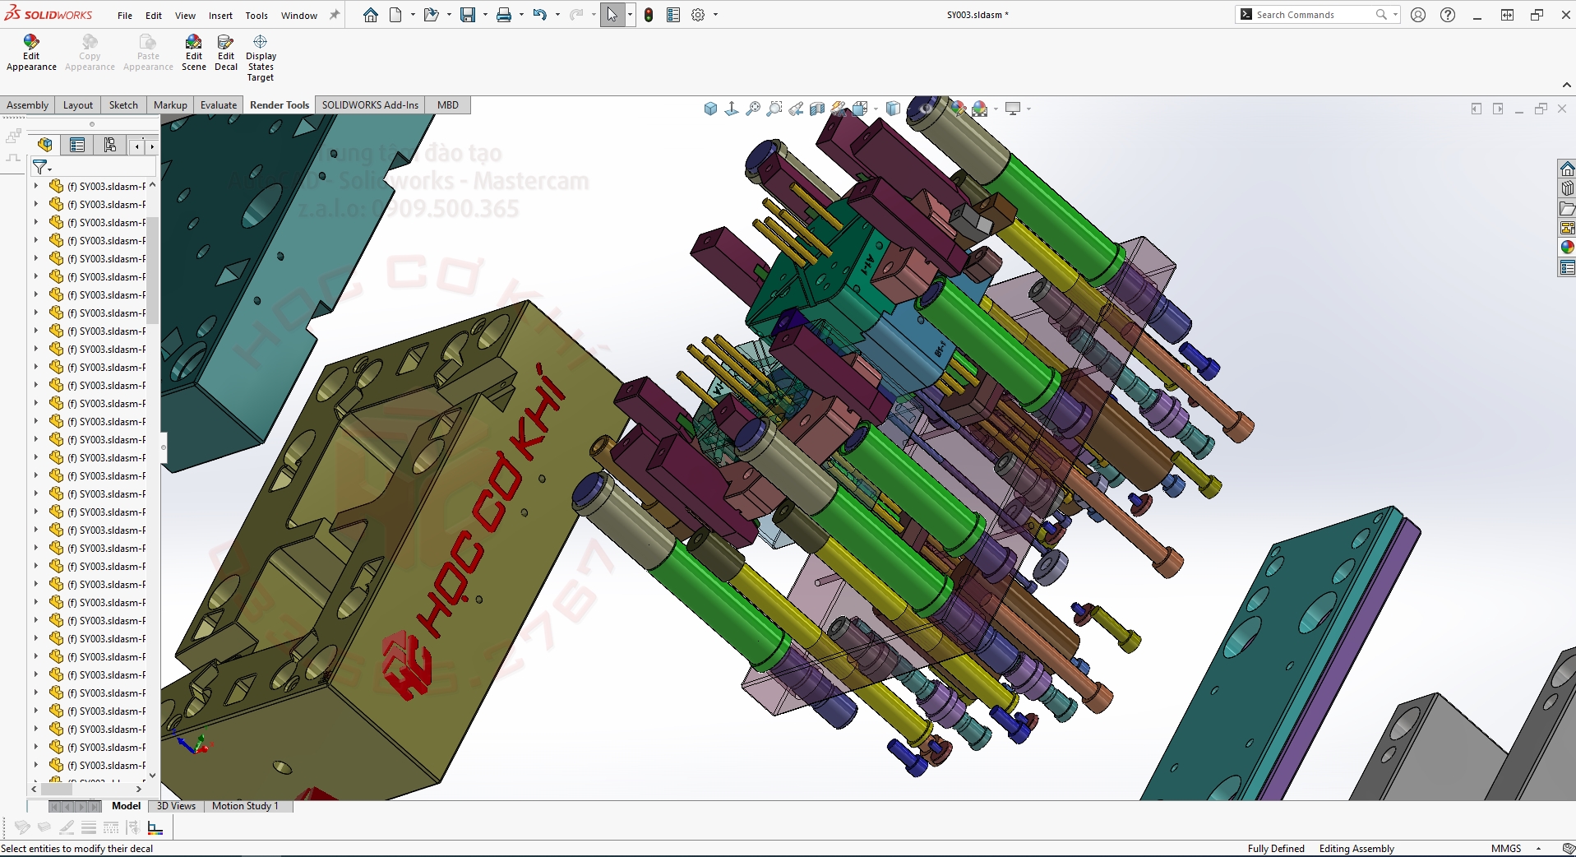Toggle Hide/Show Items eye icon
The width and height of the screenshot is (1576, 857).
pyautogui.click(x=927, y=109)
